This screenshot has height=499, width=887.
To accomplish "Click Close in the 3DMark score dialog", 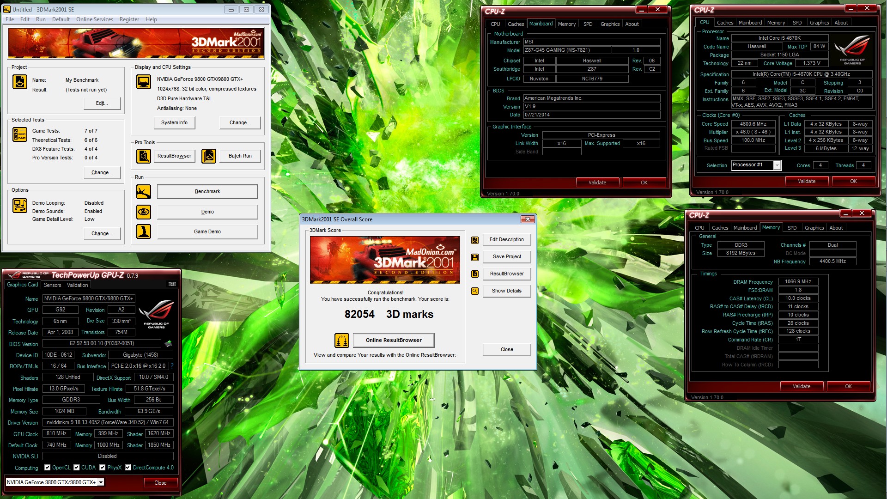I will tap(507, 349).
